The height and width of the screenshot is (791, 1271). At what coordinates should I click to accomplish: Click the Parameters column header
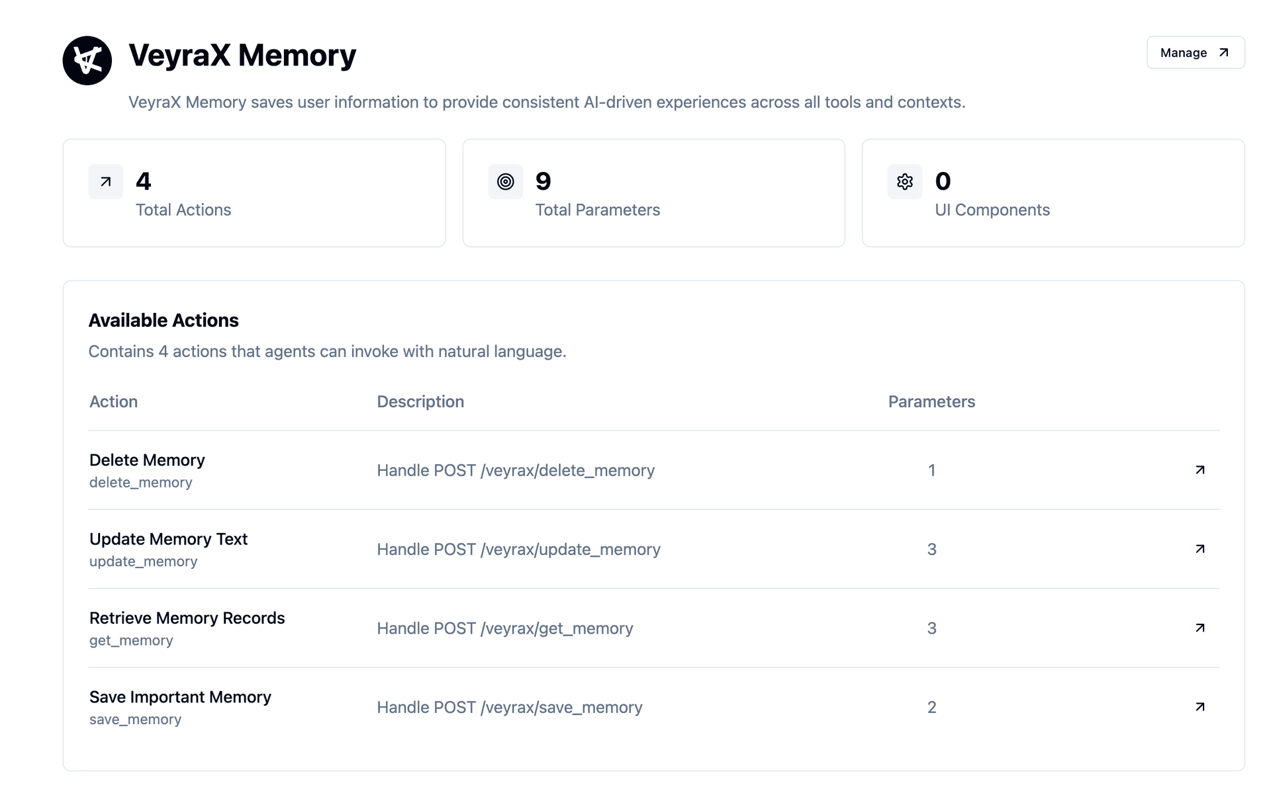click(931, 402)
